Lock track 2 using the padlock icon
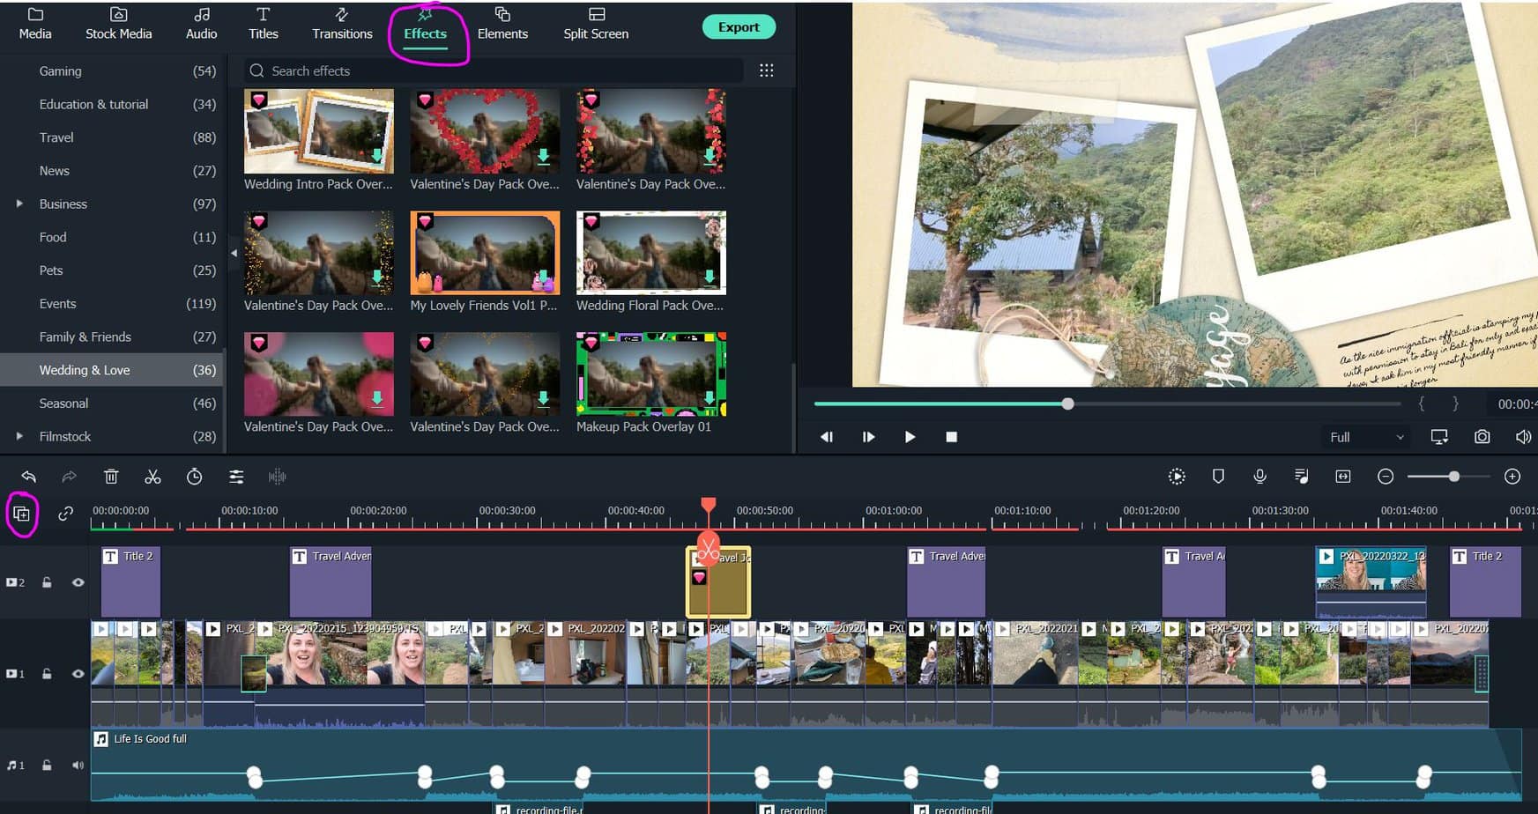Viewport: 1538px width, 814px height. (47, 582)
